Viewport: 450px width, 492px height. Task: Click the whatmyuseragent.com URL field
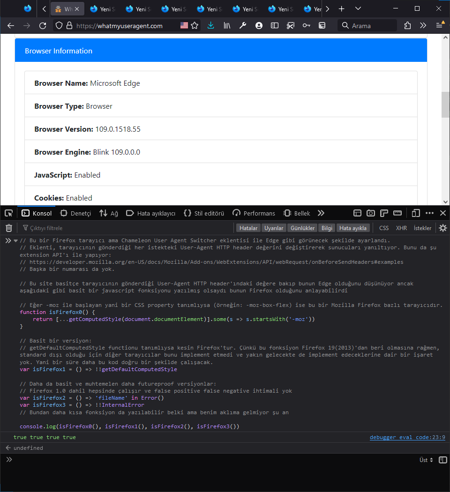(x=119, y=26)
